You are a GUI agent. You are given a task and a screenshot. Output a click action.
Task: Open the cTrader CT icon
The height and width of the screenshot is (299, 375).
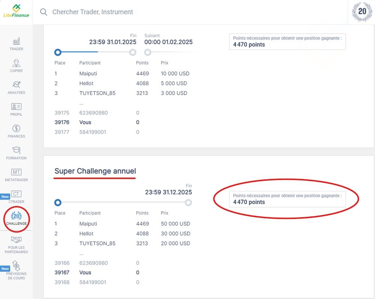pos(16,194)
